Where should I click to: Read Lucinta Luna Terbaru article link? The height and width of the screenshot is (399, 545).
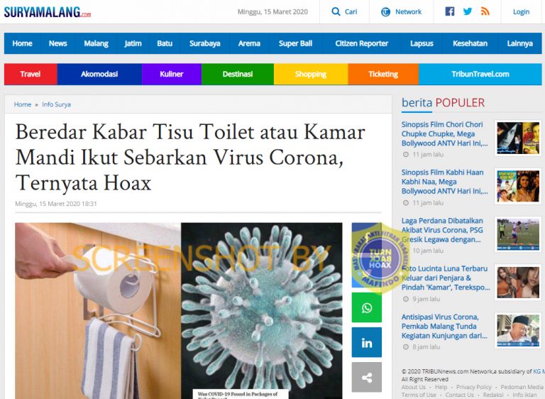(445, 278)
